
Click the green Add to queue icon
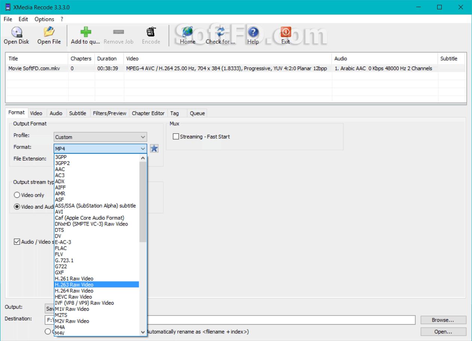pyautogui.click(x=86, y=32)
